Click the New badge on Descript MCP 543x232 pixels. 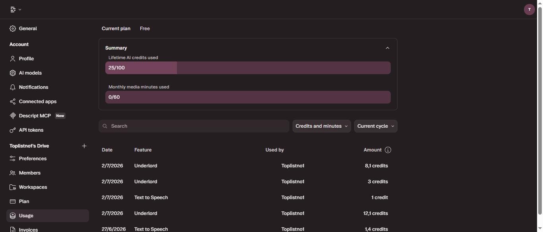[x=60, y=116]
